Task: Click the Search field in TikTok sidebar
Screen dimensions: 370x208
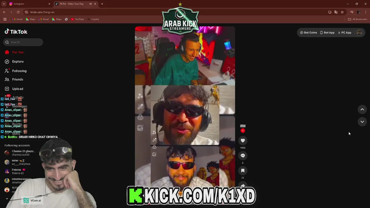Action: pos(23,42)
